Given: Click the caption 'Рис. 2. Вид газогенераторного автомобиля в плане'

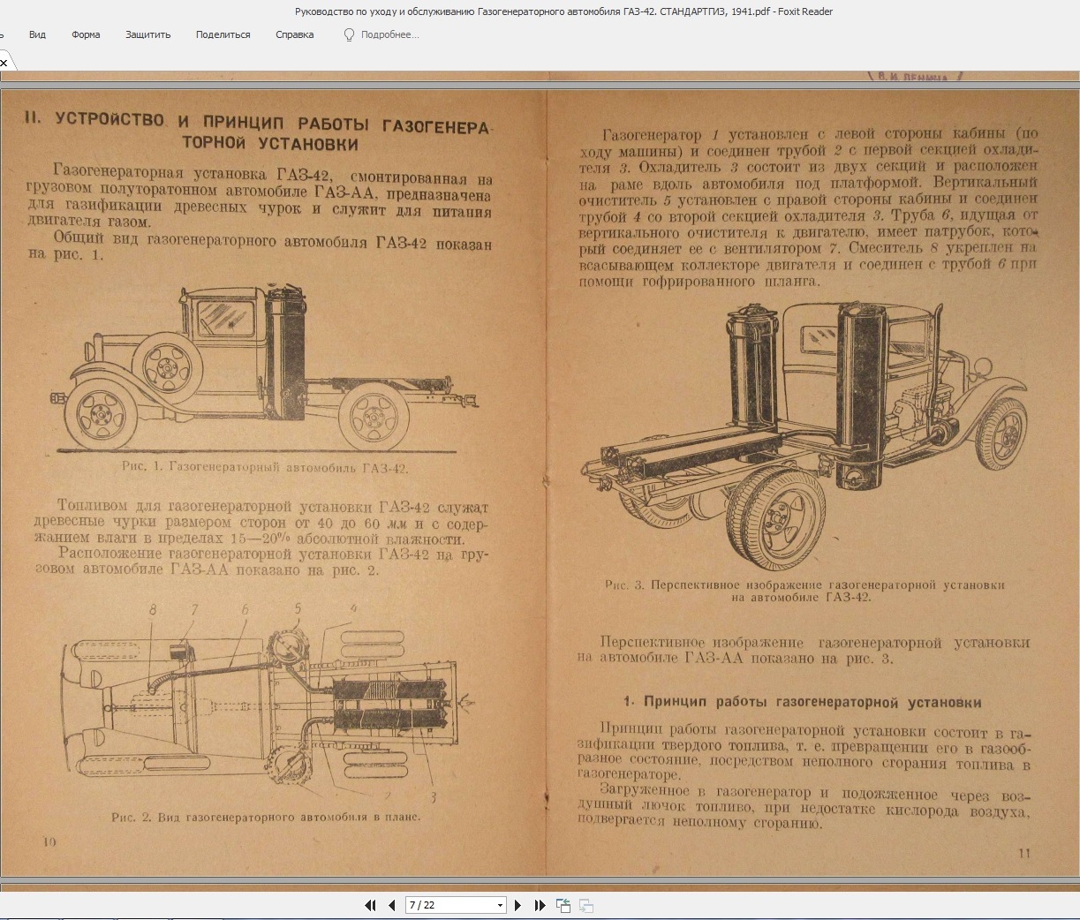Looking at the screenshot, I should [266, 818].
